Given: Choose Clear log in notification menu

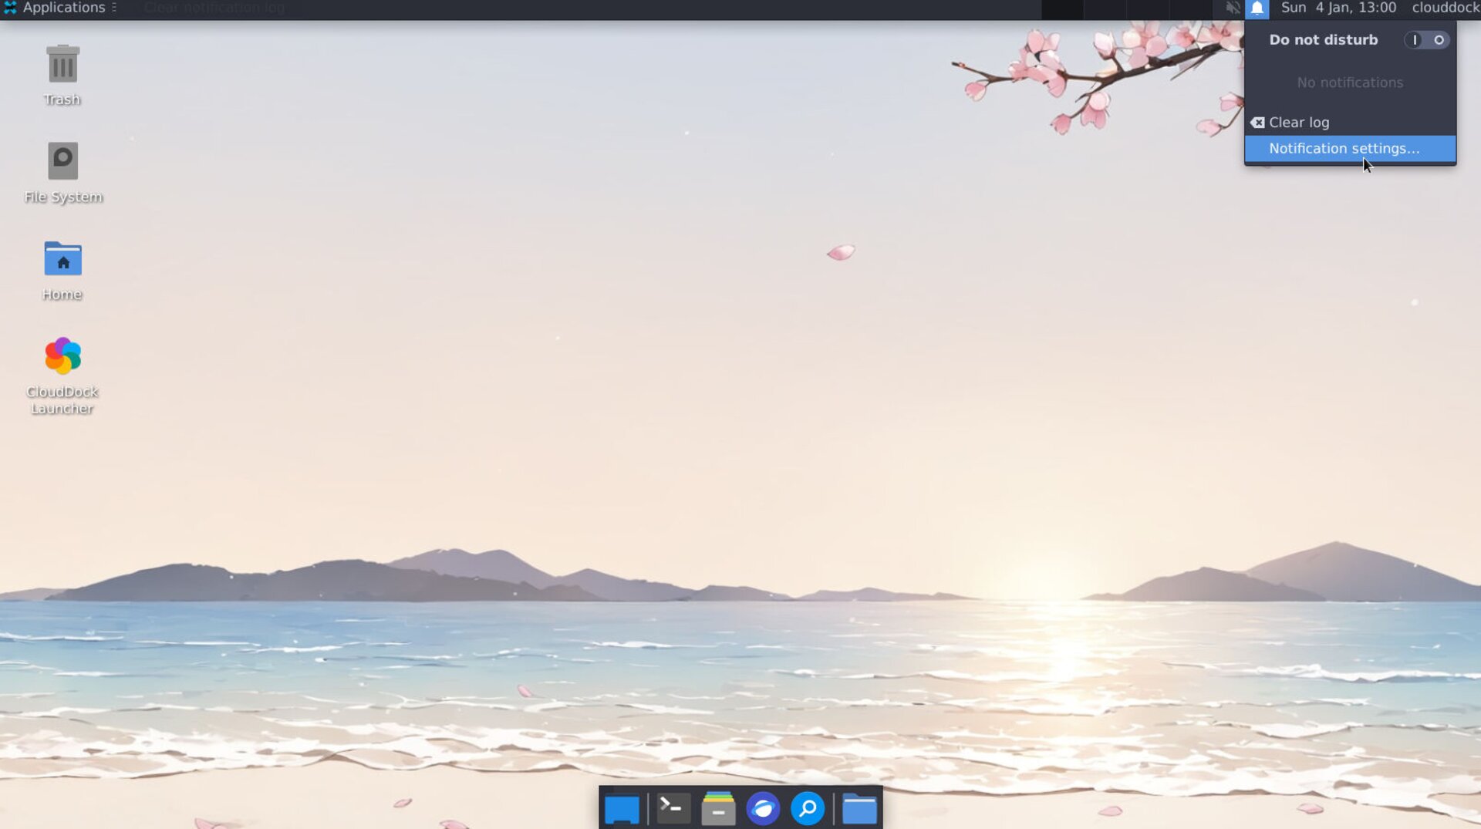Looking at the screenshot, I should 1299,123.
